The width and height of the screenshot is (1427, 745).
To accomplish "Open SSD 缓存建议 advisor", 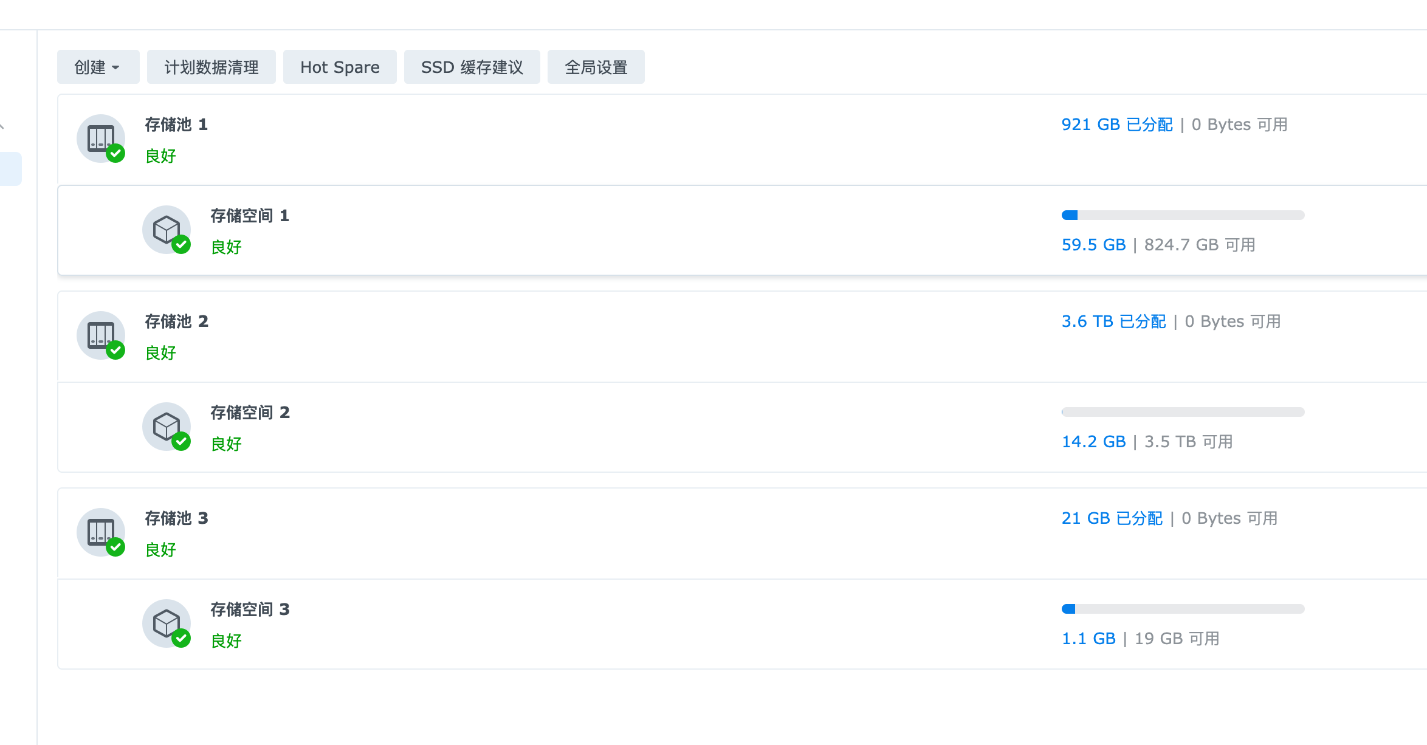I will pyautogui.click(x=472, y=67).
